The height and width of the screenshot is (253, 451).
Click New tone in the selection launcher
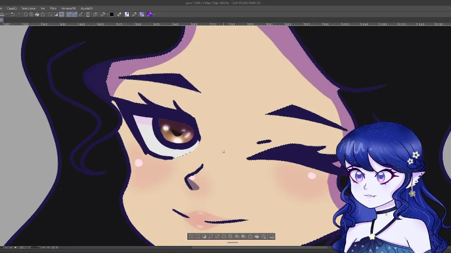tap(263, 236)
